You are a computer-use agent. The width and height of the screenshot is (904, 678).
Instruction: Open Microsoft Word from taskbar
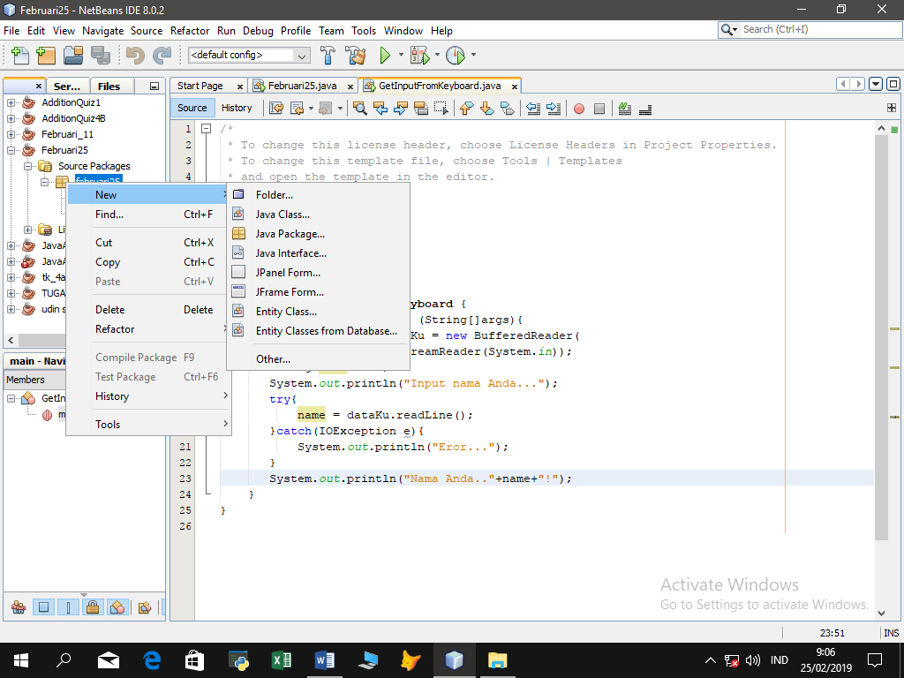point(325,660)
